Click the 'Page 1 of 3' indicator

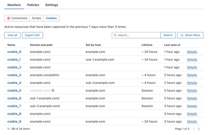click(x=182, y=129)
